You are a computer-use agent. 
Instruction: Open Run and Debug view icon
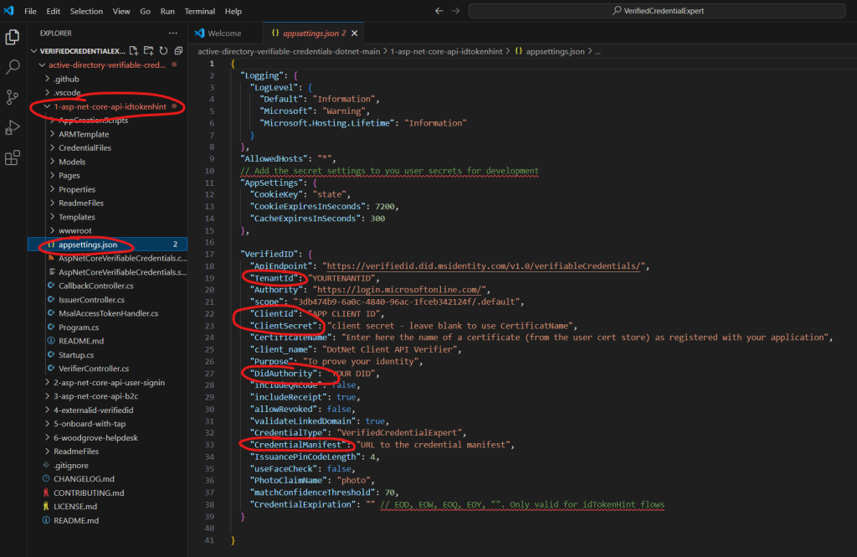point(12,127)
